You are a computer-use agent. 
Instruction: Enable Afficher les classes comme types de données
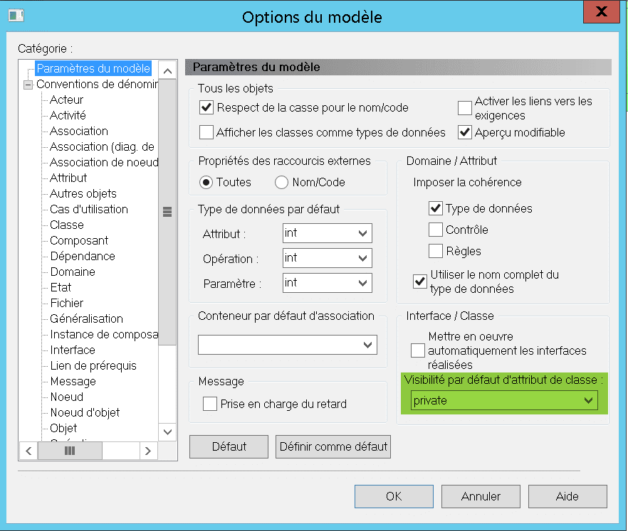tap(206, 132)
